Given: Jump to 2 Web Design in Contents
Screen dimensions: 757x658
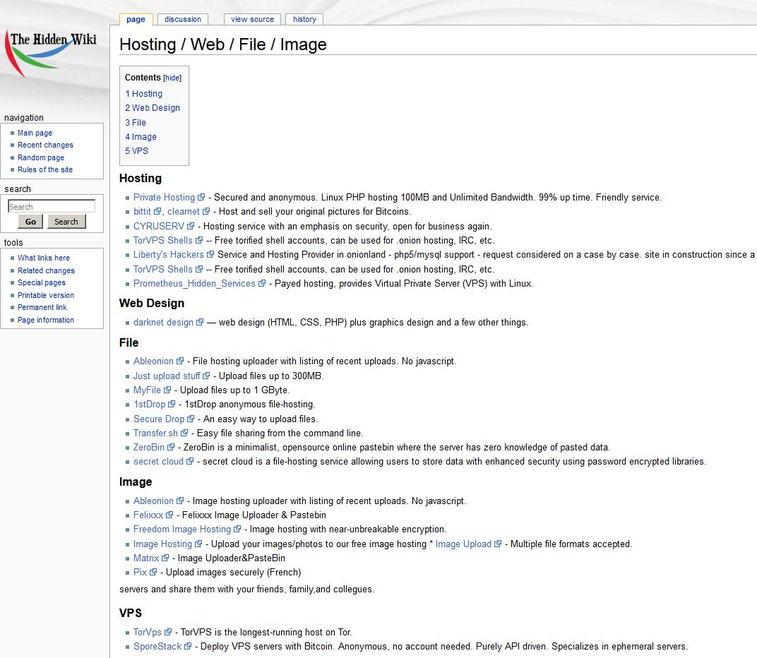Looking at the screenshot, I should pos(153,107).
